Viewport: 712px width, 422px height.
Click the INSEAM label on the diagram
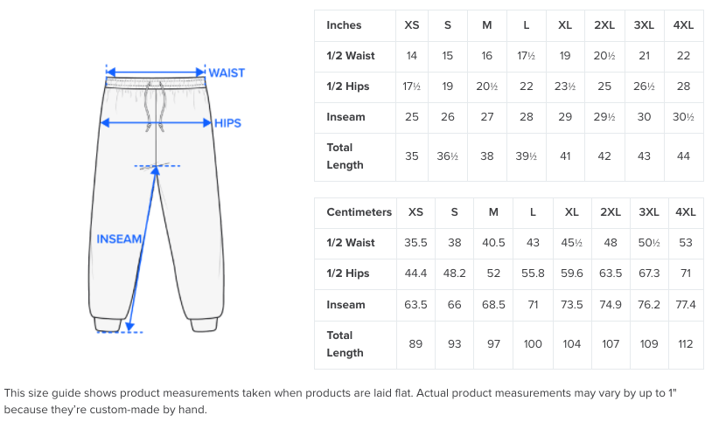click(119, 239)
